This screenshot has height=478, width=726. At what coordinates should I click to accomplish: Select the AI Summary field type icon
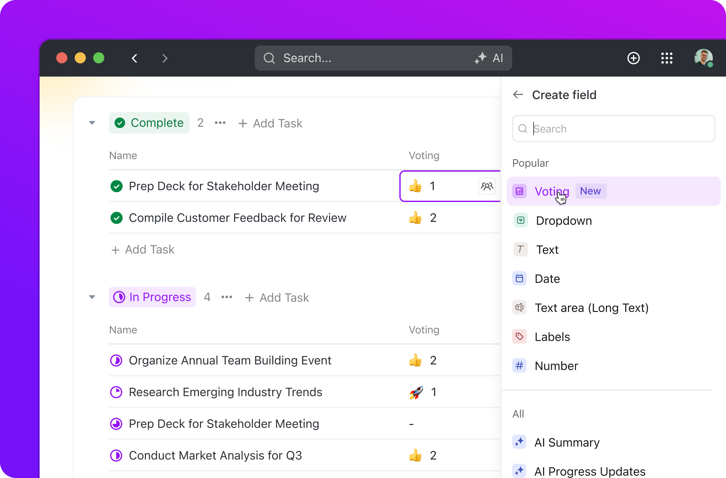520,442
